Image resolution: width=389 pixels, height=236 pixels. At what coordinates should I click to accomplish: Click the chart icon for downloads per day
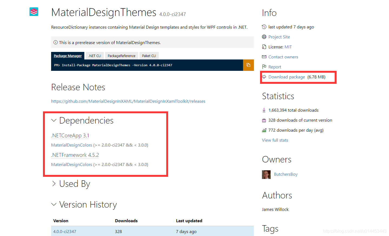point(264,130)
